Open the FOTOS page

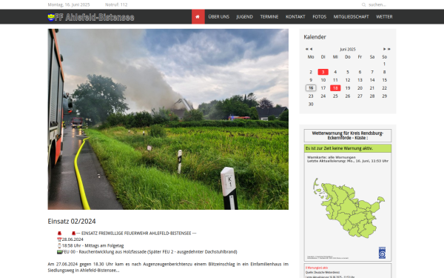pos(319,17)
